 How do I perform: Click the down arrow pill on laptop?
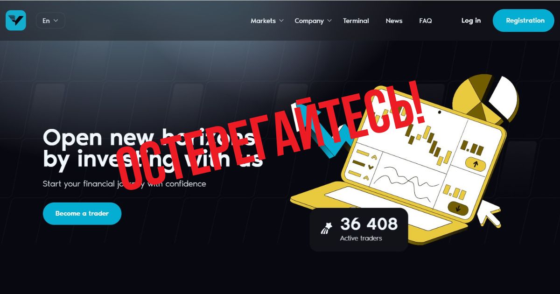click(458, 207)
